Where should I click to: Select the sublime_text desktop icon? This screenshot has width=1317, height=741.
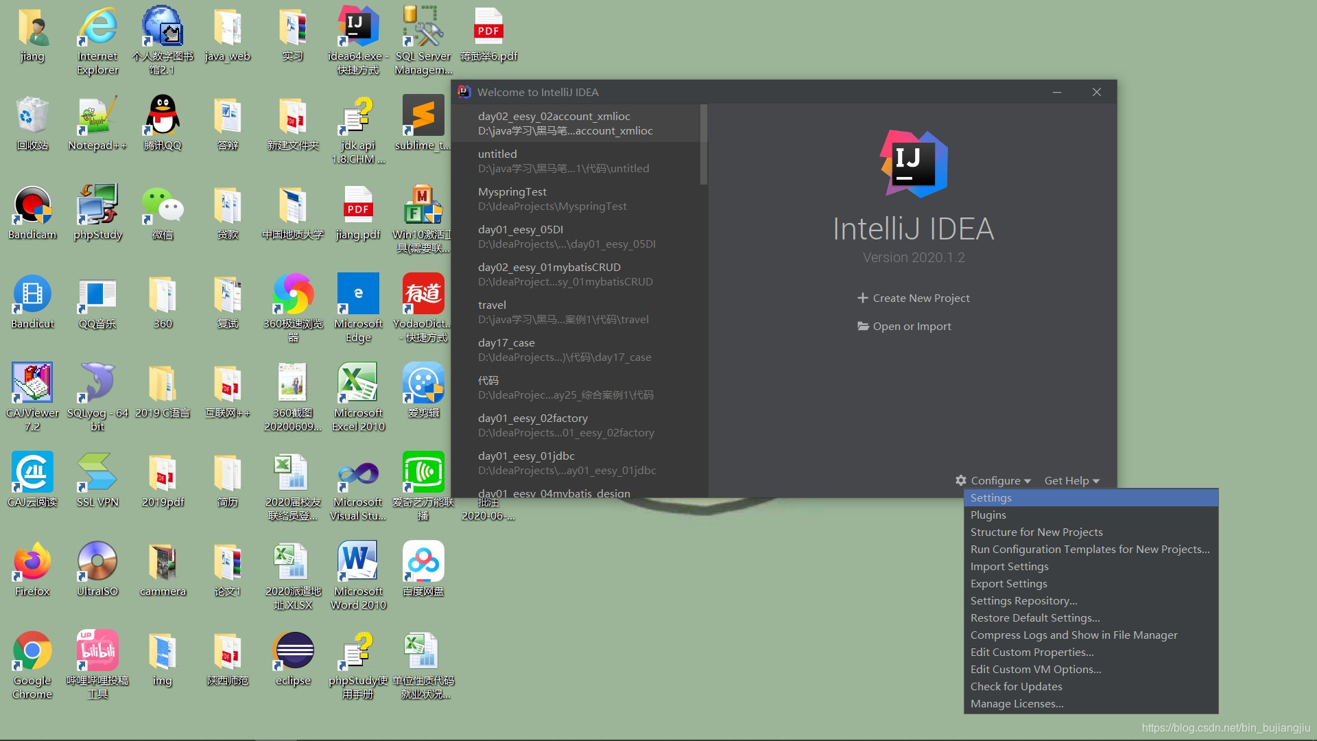[x=423, y=123]
